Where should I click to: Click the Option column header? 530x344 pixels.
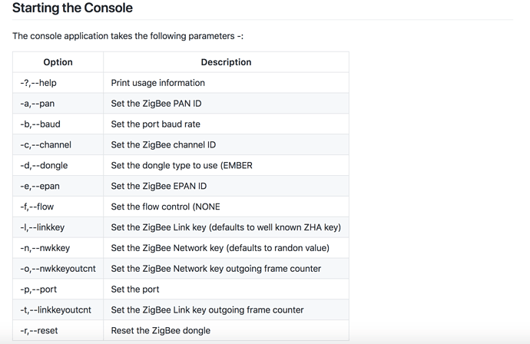(x=58, y=62)
